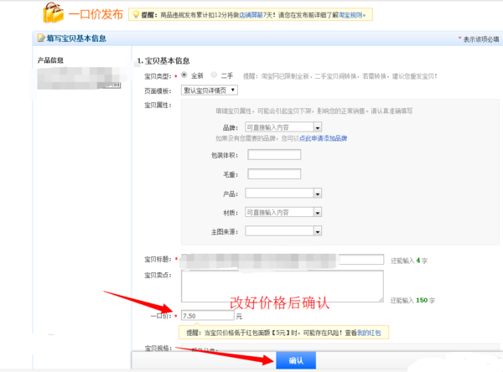Click the 一口价发布 page title
503x372 pixels.
(96, 14)
